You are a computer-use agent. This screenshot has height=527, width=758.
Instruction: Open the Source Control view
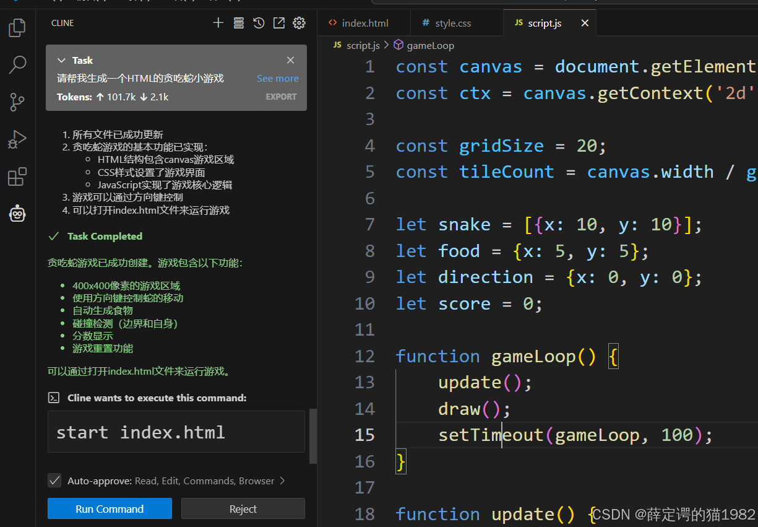(x=17, y=102)
